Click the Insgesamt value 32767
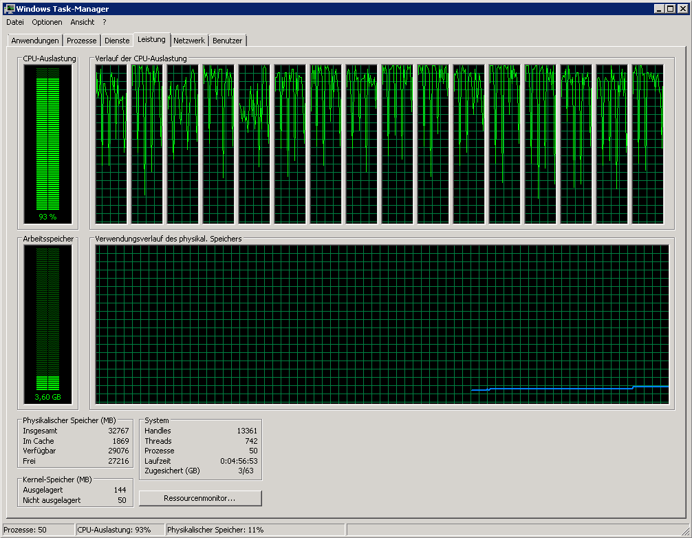 coord(118,431)
